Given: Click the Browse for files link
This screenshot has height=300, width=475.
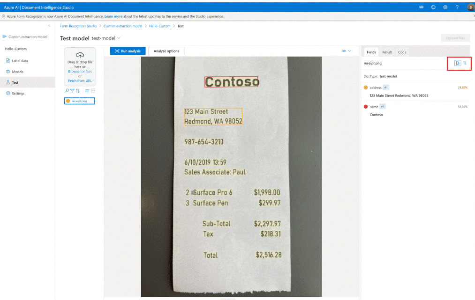Looking at the screenshot, I should pos(80,71).
